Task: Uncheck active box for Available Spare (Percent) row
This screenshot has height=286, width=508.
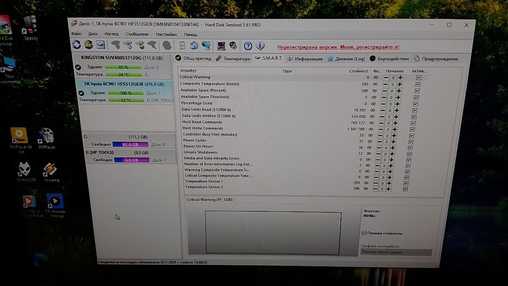Action: tap(417, 91)
